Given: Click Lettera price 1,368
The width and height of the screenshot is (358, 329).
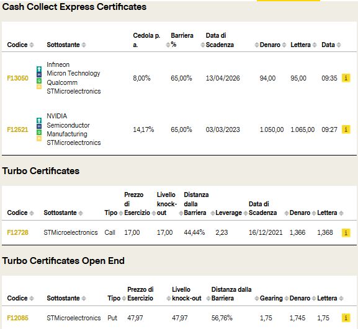Looking at the screenshot, I should 325,232.
